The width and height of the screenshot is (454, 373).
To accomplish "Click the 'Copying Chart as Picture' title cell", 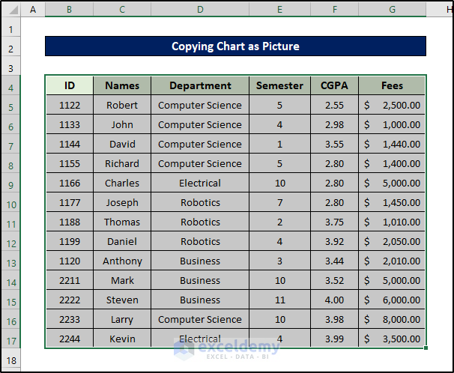I will click(235, 46).
